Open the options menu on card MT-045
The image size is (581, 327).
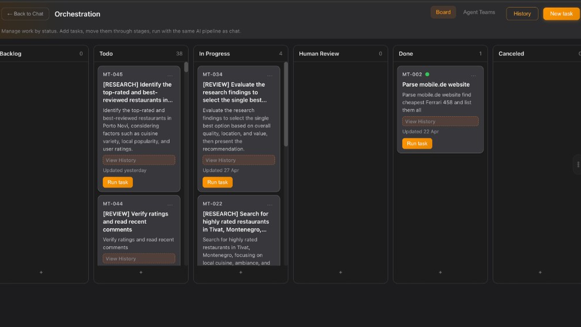coord(170,75)
